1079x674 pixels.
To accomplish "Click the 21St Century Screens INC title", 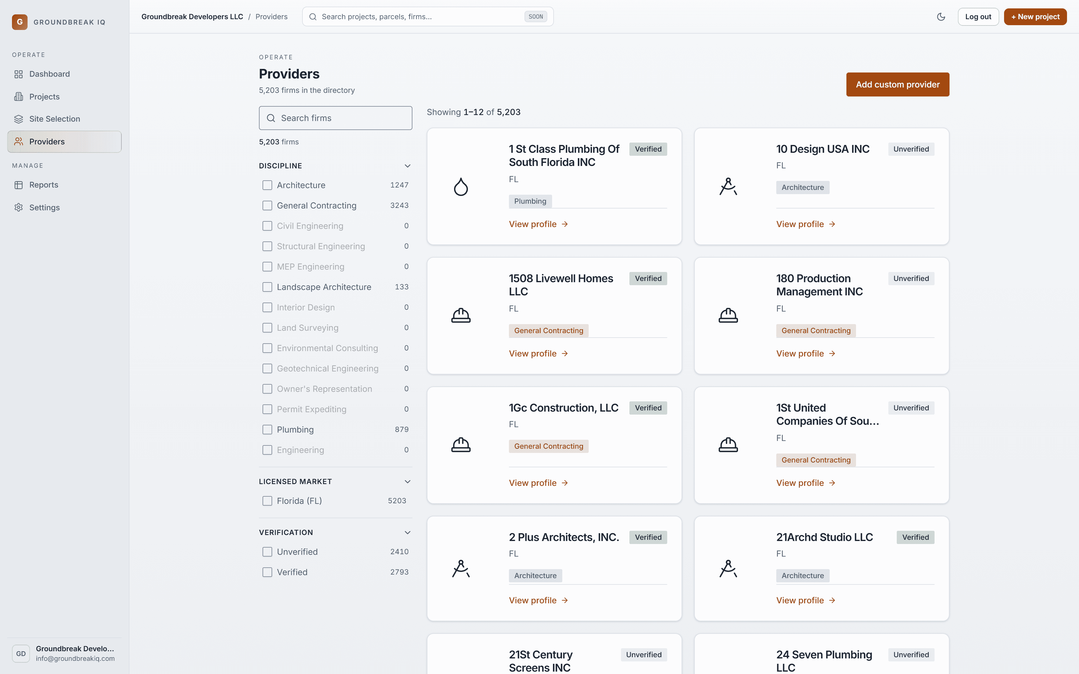I will coord(540,661).
